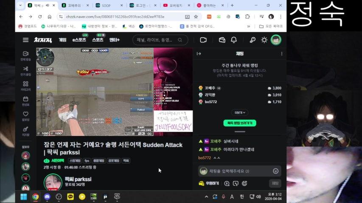Reload the page

point(40,17)
